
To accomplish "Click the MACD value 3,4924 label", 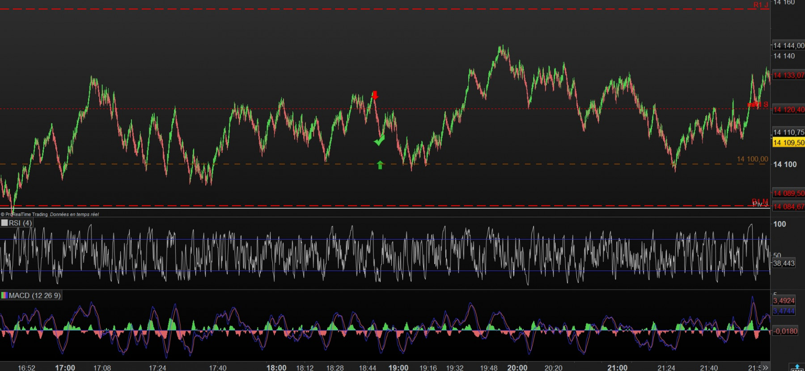I will point(784,301).
